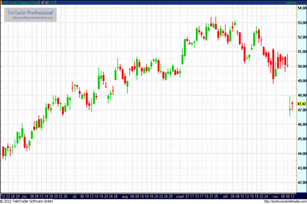Click the 43,00 price axis label
This screenshot has width=307, height=204.
[302, 168]
